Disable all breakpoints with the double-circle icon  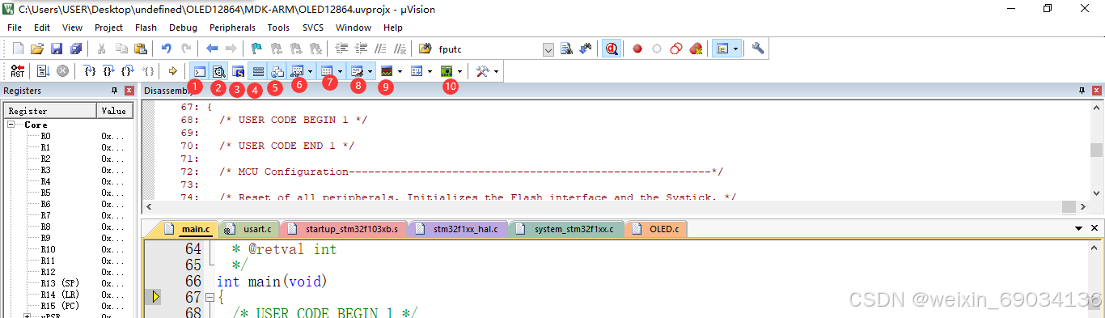(676, 49)
